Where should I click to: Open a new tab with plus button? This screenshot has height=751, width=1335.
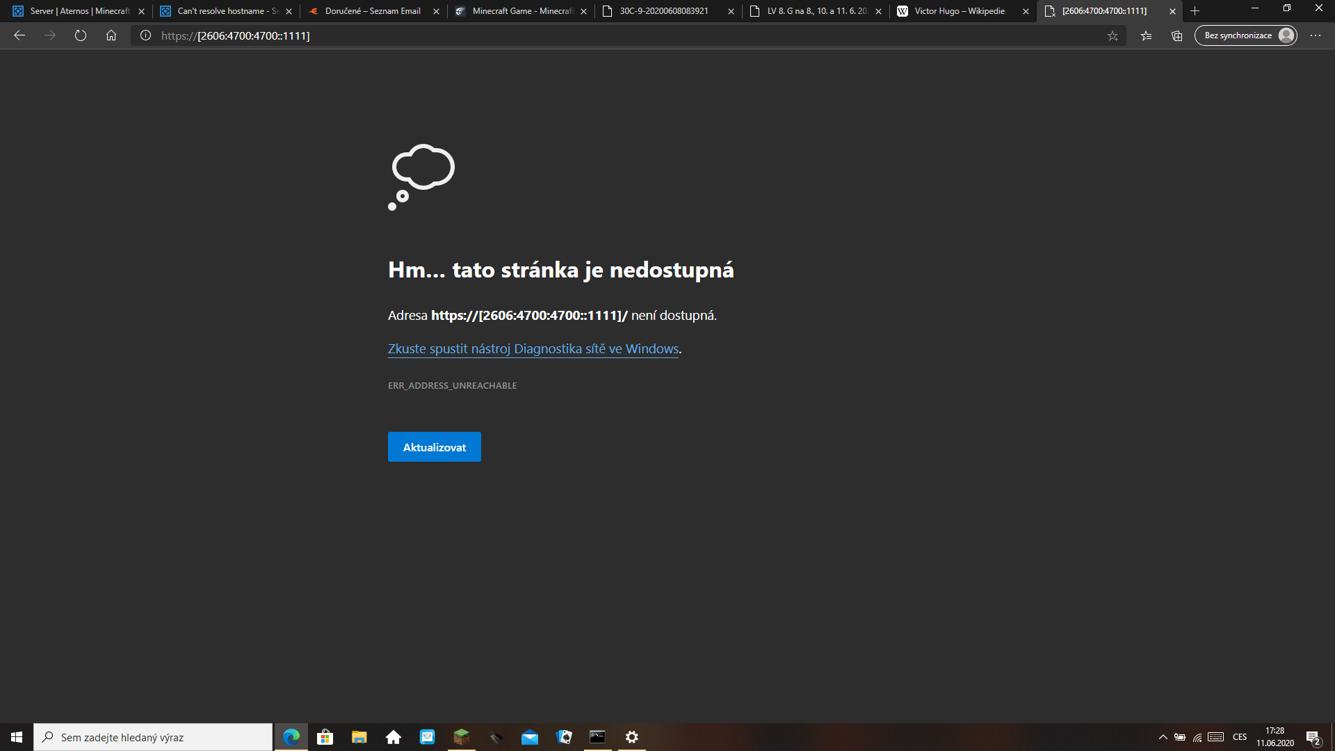pyautogui.click(x=1195, y=11)
